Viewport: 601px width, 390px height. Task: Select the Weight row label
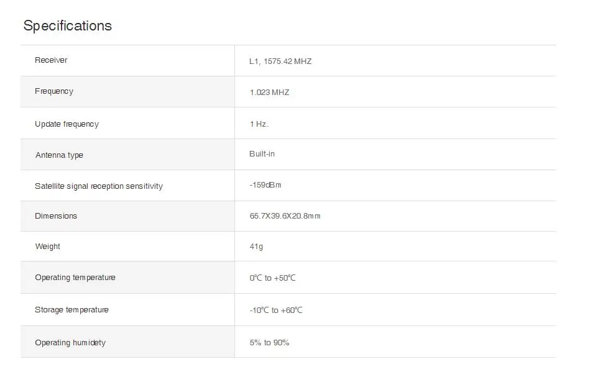click(47, 247)
